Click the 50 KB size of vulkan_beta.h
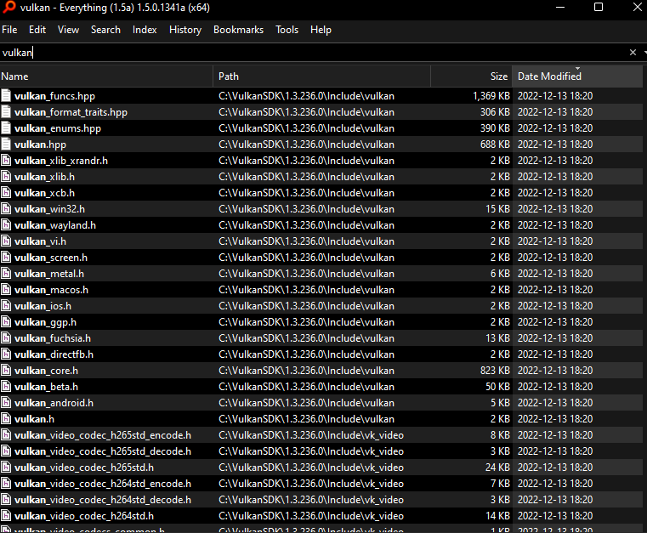The height and width of the screenshot is (533, 647). (x=497, y=386)
